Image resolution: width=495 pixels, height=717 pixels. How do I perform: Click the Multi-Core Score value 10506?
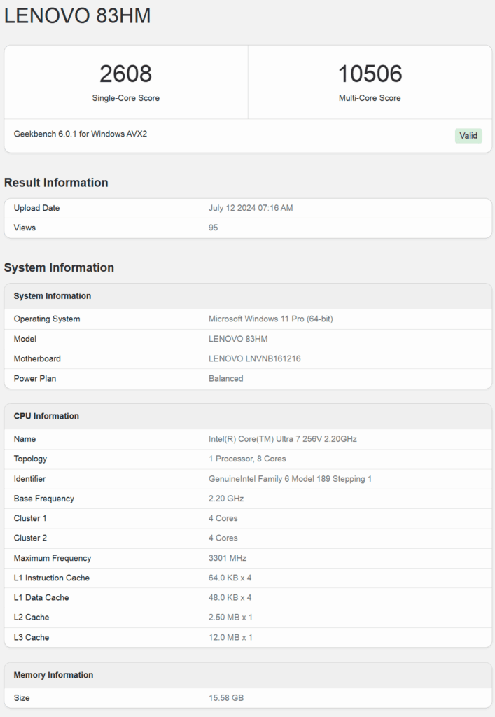pyautogui.click(x=370, y=74)
